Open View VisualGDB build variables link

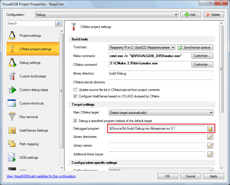[41, 176]
